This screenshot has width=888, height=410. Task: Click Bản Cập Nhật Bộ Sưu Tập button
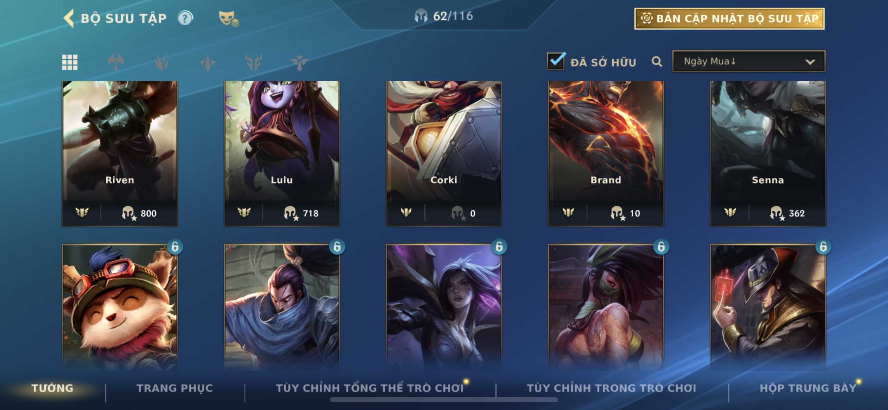point(729,18)
